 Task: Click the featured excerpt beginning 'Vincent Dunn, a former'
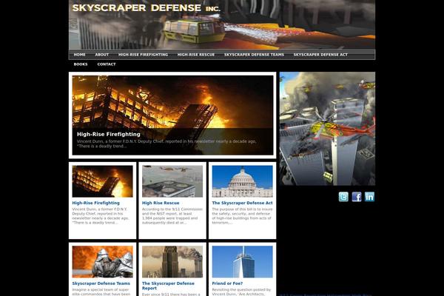tap(166, 144)
